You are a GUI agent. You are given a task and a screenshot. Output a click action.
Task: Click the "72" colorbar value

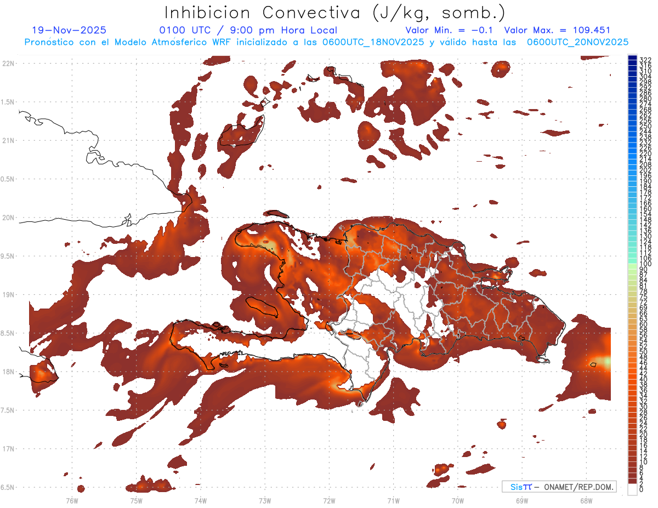point(644,302)
